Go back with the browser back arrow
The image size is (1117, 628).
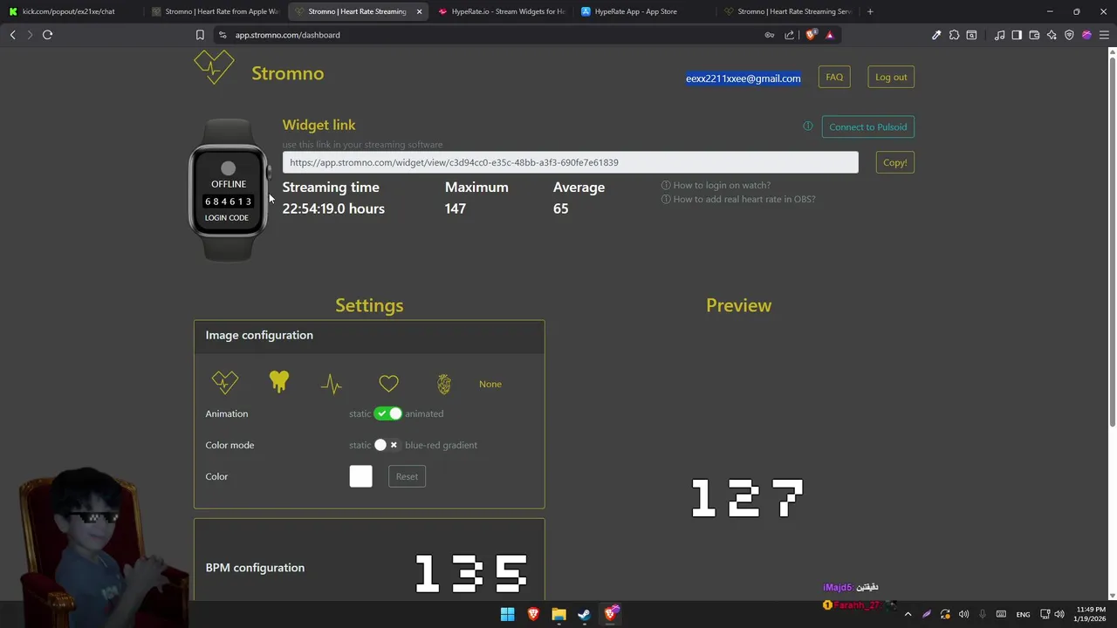point(12,35)
